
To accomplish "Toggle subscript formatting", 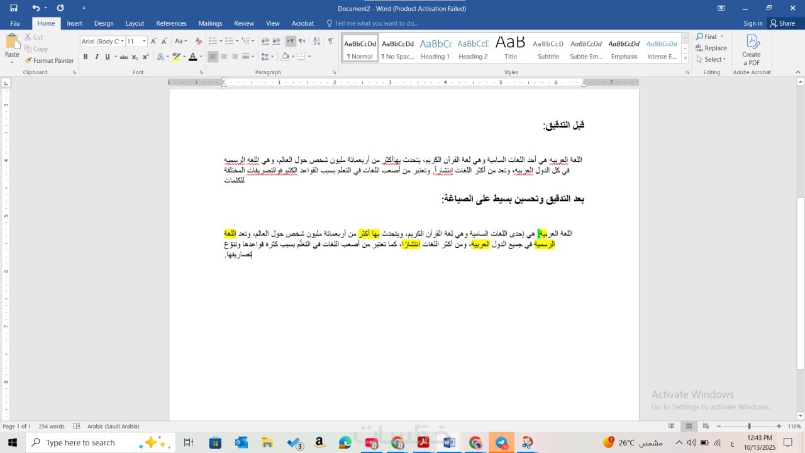I will [135, 57].
